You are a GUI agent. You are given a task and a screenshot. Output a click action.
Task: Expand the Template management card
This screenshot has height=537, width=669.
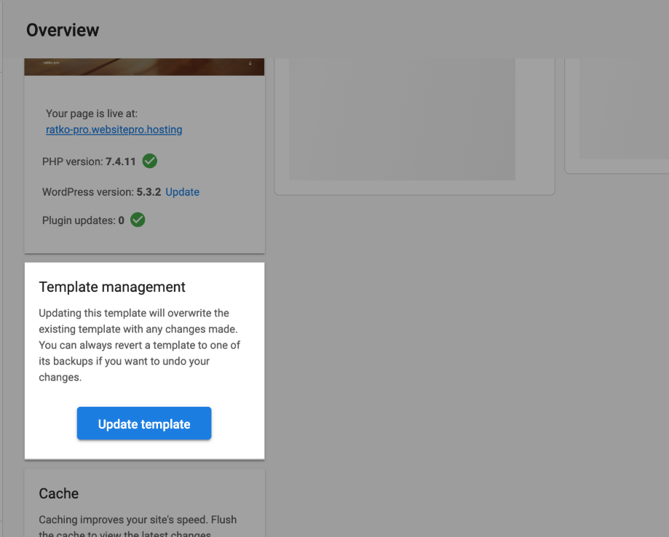coord(144,360)
